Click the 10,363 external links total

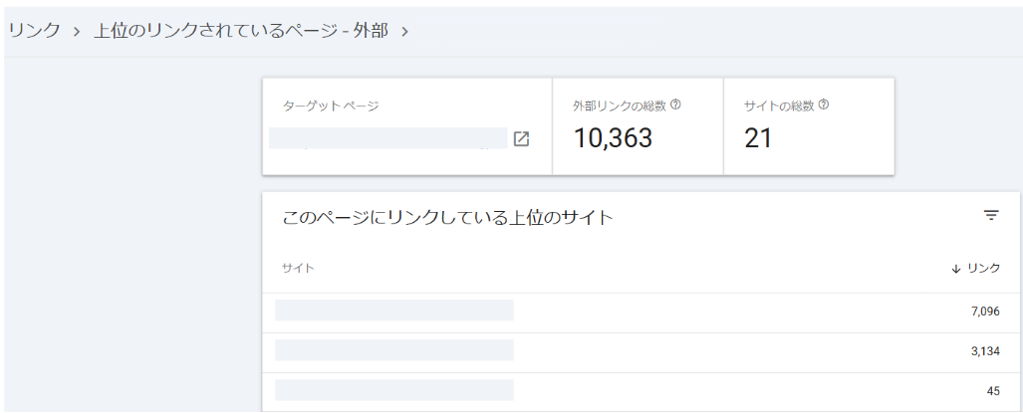[613, 138]
